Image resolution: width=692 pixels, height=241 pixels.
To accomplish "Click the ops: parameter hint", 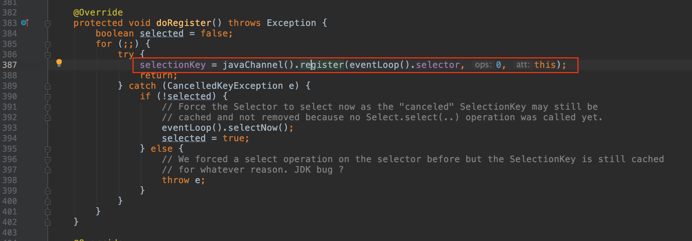I will [x=483, y=65].
